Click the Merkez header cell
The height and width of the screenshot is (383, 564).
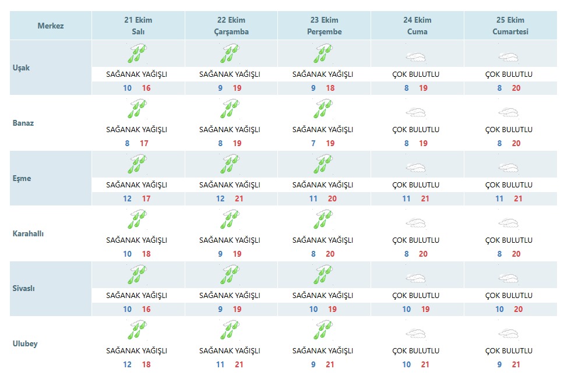pyautogui.click(x=51, y=26)
